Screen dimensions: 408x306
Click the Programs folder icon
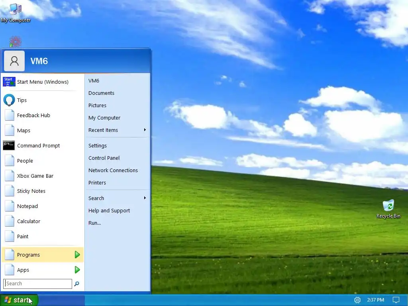click(x=10, y=255)
